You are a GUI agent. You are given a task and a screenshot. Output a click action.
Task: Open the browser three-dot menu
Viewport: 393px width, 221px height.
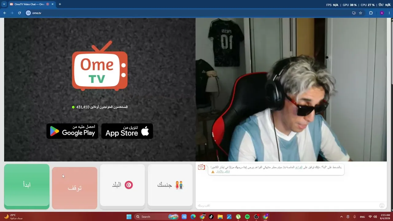pyautogui.click(x=389, y=13)
